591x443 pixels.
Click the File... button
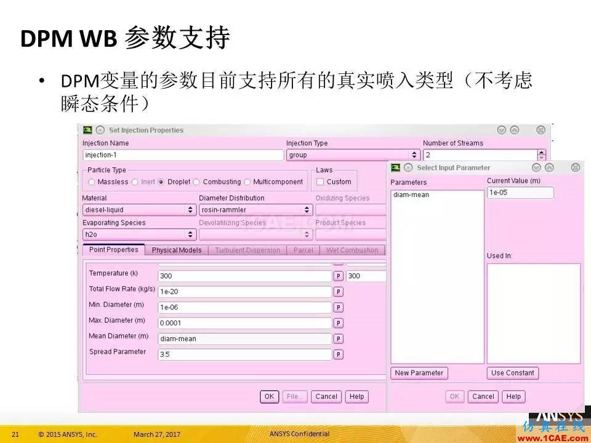tap(295, 397)
